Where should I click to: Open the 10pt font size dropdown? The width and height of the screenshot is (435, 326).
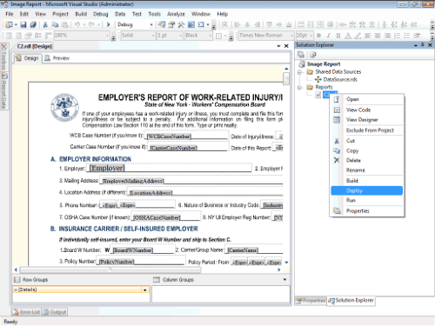[311, 36]
